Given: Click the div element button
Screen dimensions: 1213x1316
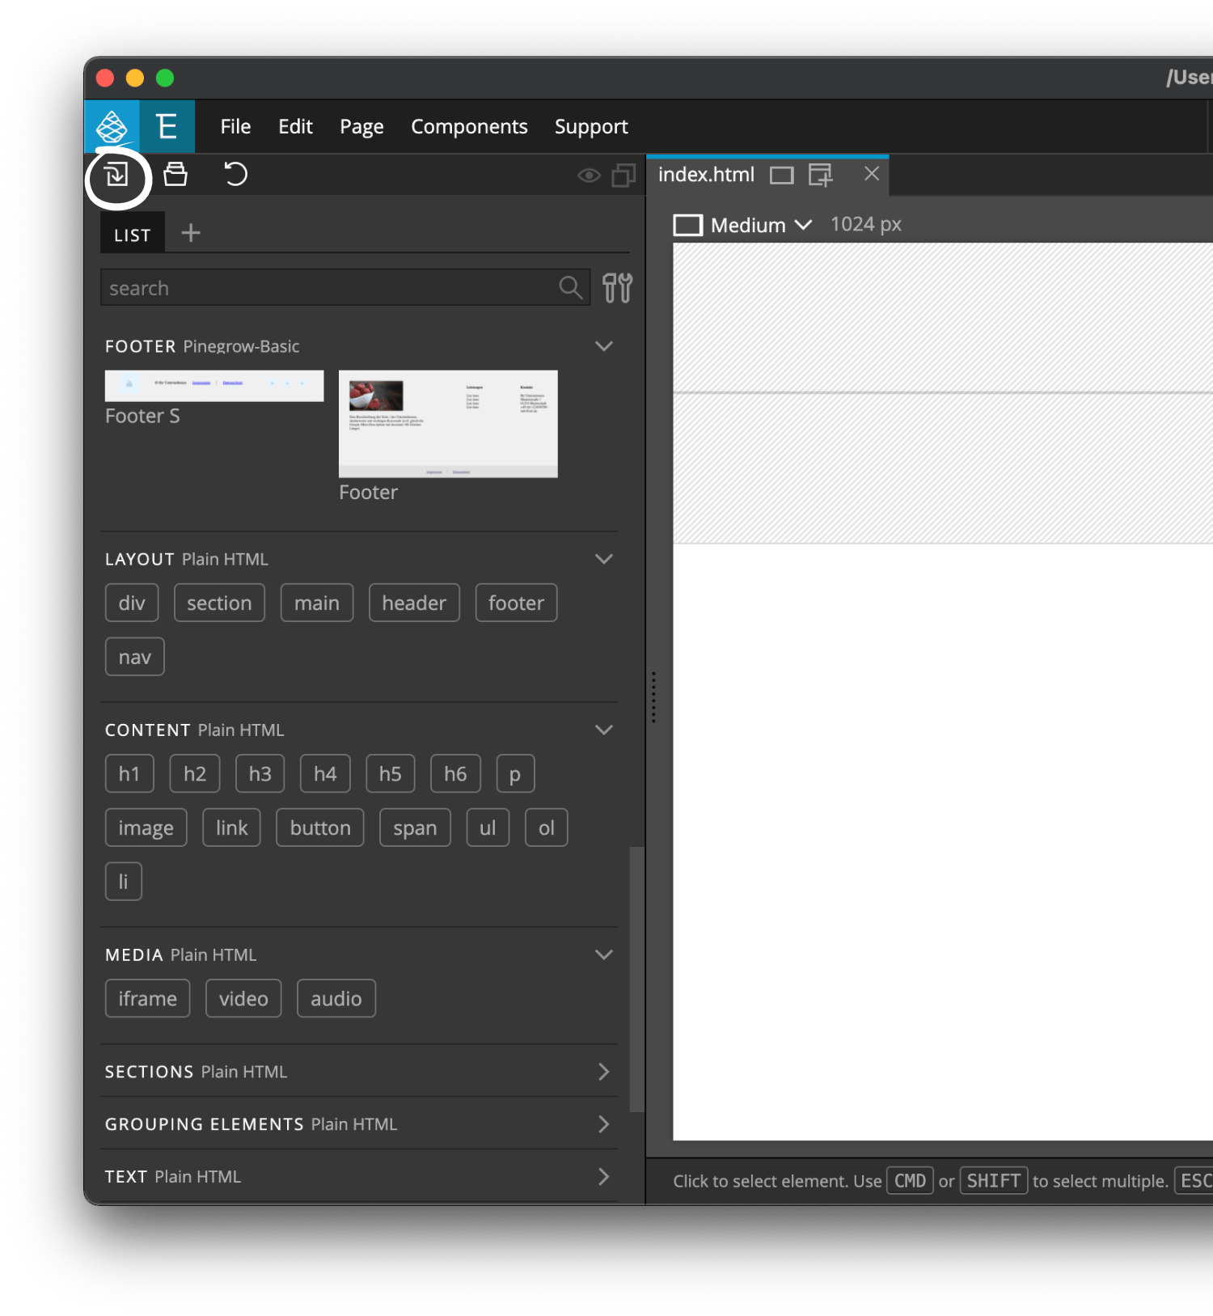Looking at the screenshot, I should click(x=132, y=603).
